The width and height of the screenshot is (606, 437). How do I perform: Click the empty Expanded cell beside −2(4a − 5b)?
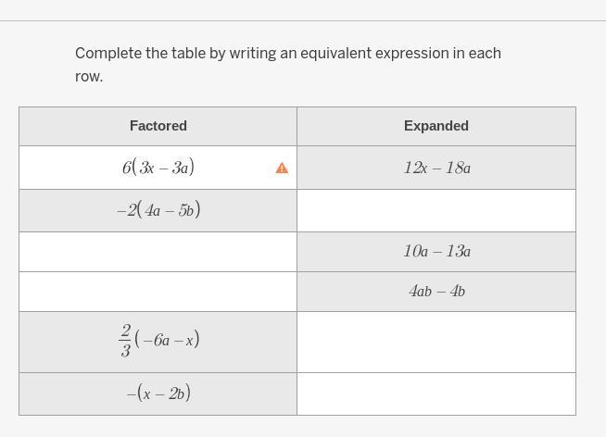[436, 210]
